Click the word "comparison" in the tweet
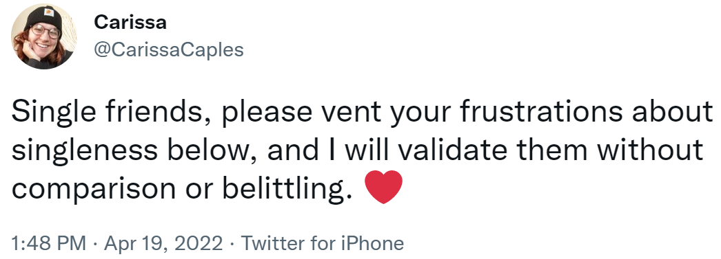The height and width of the screenshot is (259, 721). 93,189
